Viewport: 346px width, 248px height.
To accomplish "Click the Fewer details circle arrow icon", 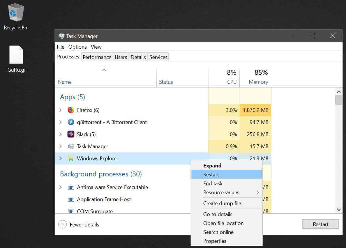I will [x=62, y=224].
